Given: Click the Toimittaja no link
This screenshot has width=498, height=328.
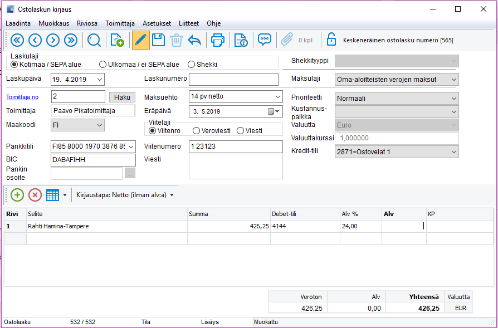Looking at the screenshot, I should 22,97.
